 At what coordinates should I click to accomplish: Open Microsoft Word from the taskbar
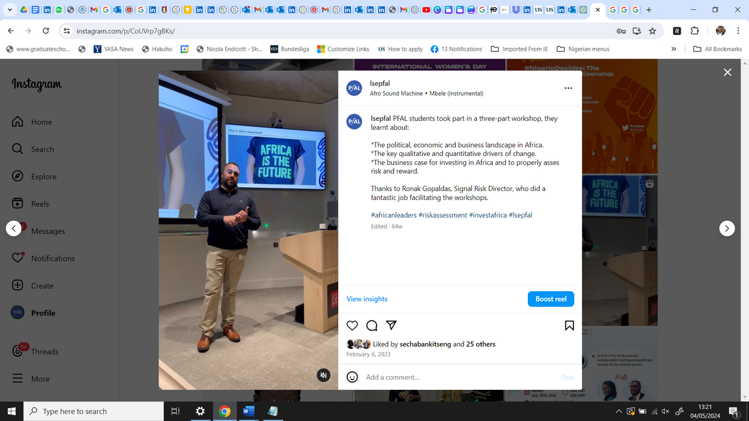click(x=248, y=411)
